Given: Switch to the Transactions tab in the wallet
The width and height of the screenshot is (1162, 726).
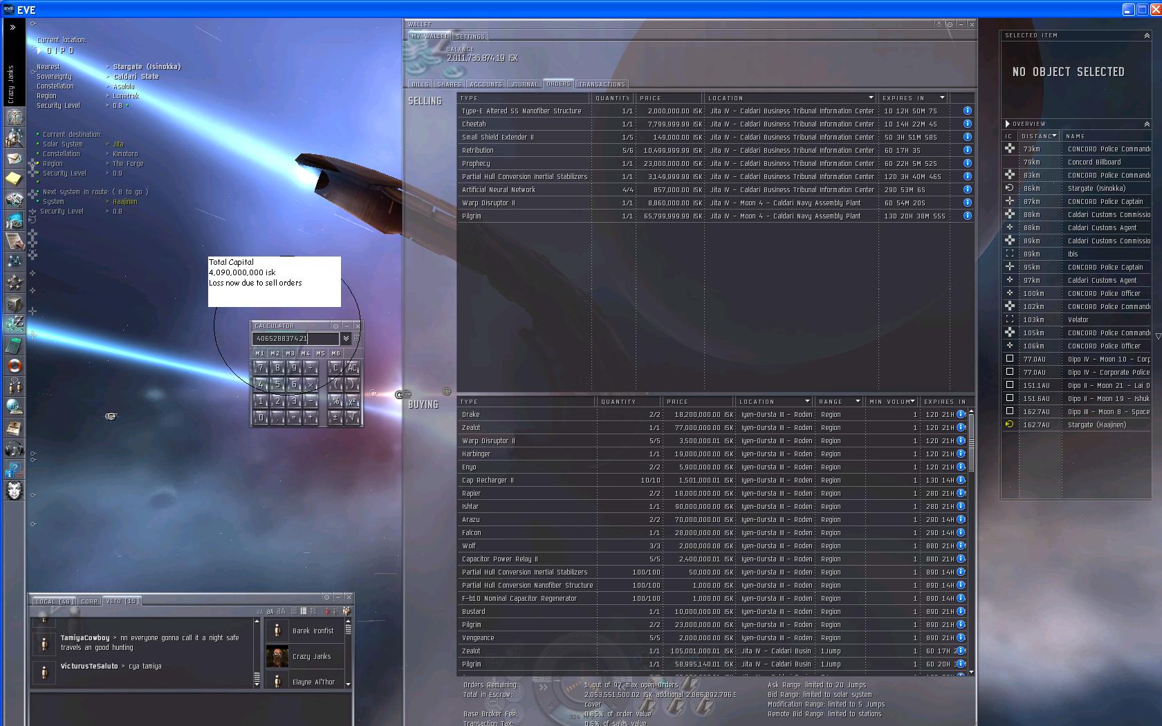Looking at the screenshot, I should click(x=602, y=84).
